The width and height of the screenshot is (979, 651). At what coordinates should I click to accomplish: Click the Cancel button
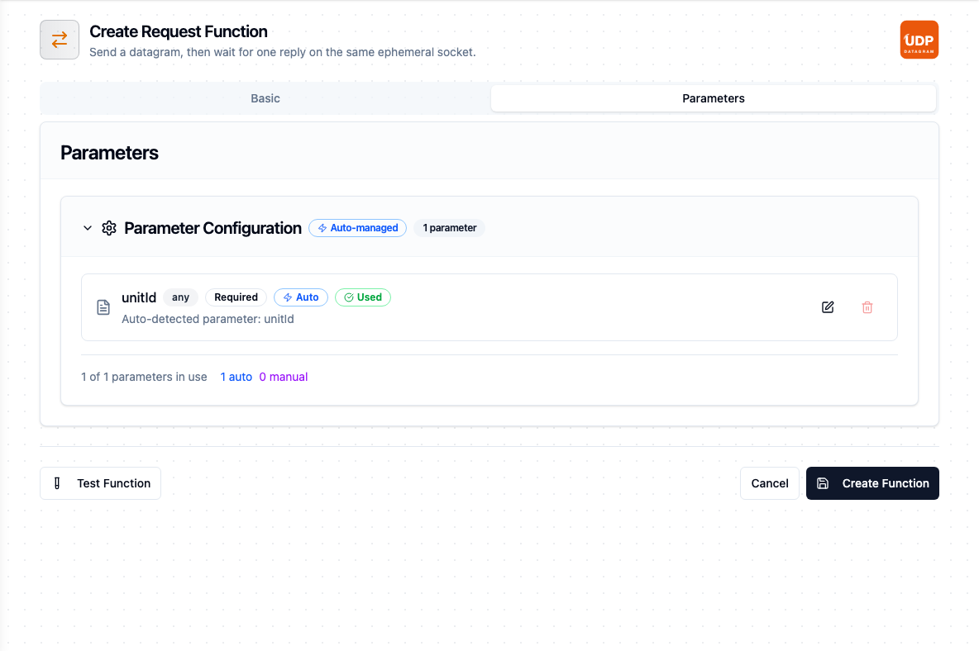[770, 483]
